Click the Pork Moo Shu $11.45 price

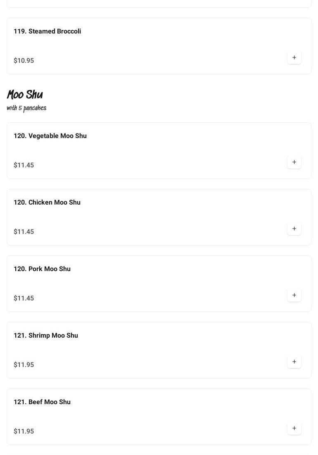click(x=24, y=298)
